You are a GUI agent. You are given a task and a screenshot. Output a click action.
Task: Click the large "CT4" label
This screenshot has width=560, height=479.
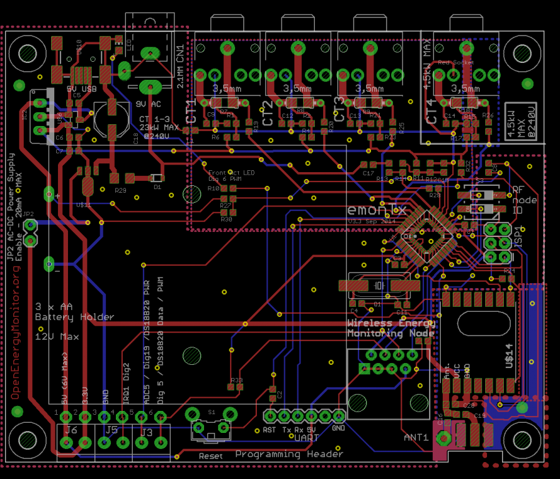[432, 111]
